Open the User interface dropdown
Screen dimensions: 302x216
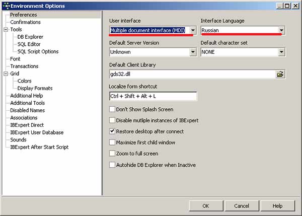coord(193,30)
